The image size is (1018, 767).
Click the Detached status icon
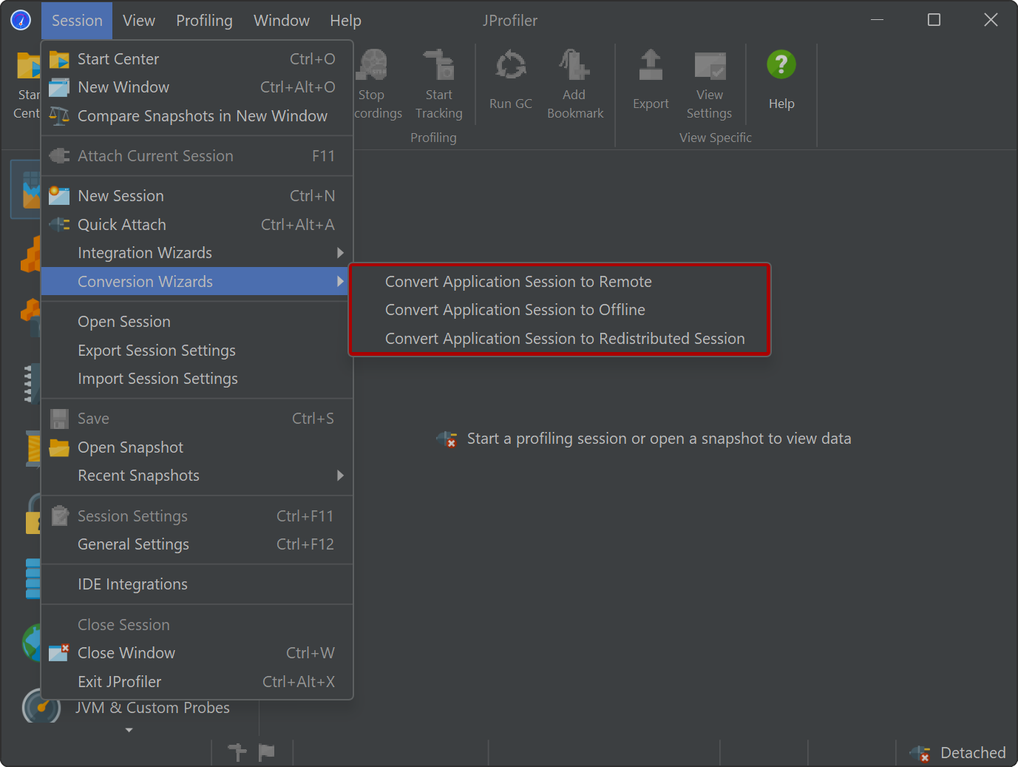(920, 753)
